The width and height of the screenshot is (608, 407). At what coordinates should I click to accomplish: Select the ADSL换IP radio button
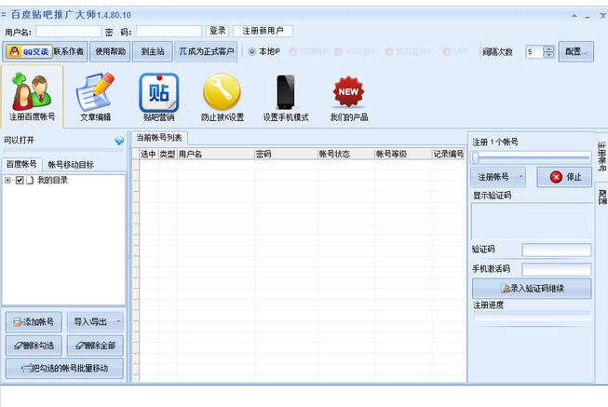[339, 51]
